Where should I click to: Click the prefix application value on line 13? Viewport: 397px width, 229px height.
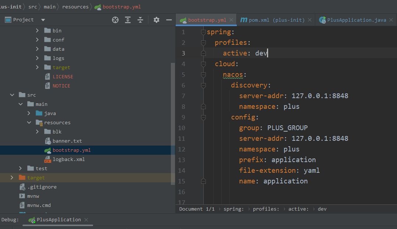[294, 160]
